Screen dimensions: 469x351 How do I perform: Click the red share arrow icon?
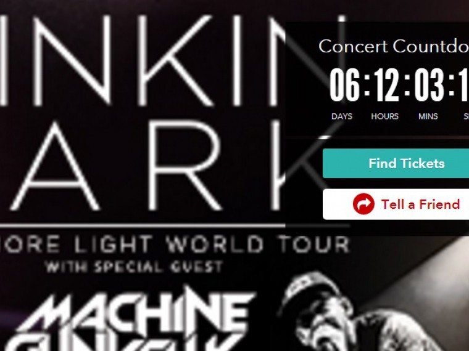point(363,204)
